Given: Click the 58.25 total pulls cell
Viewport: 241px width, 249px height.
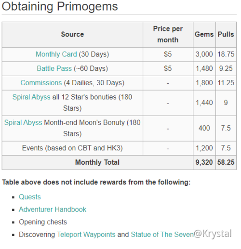Looking at the screenshot, I should [226, 162].
